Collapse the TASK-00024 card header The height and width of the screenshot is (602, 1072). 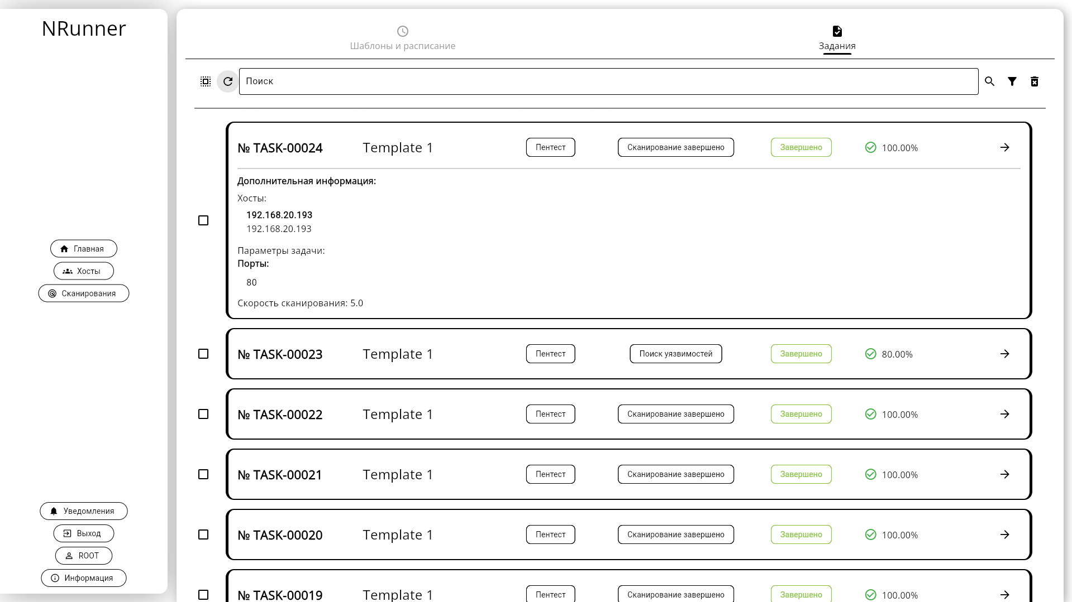tap(629, 147)
